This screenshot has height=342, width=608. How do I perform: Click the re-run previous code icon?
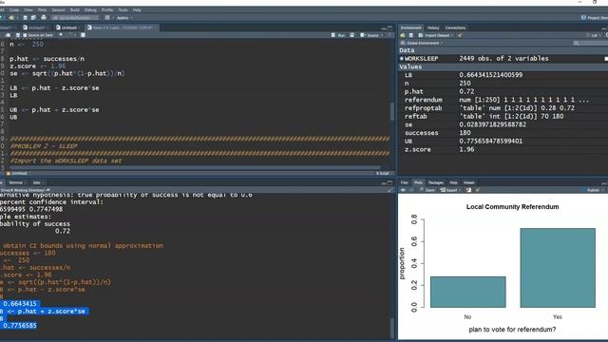coord(352,35)
